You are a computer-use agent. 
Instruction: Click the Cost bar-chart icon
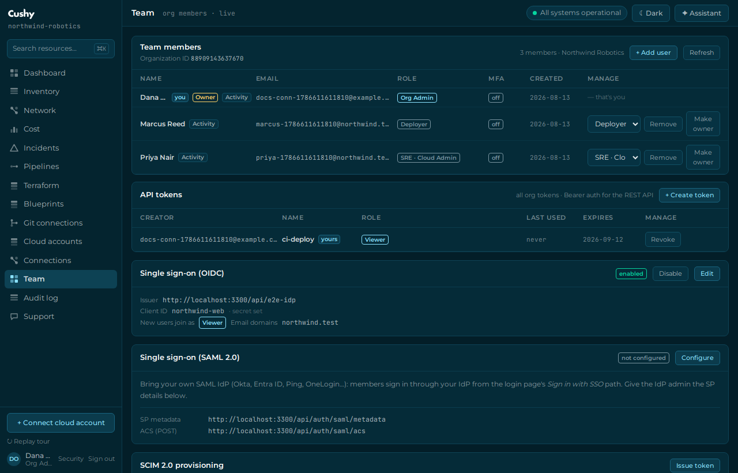pos(14,129)
